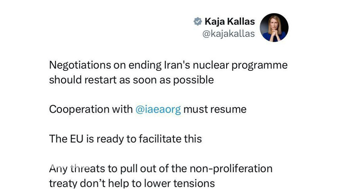Screen dimensions: 337x194
Task: Click "Any threats" at the last paragraph's start
Action: click(x=77, y=169)
